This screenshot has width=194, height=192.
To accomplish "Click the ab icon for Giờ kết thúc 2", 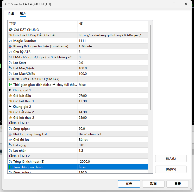I will pos(10,117).
